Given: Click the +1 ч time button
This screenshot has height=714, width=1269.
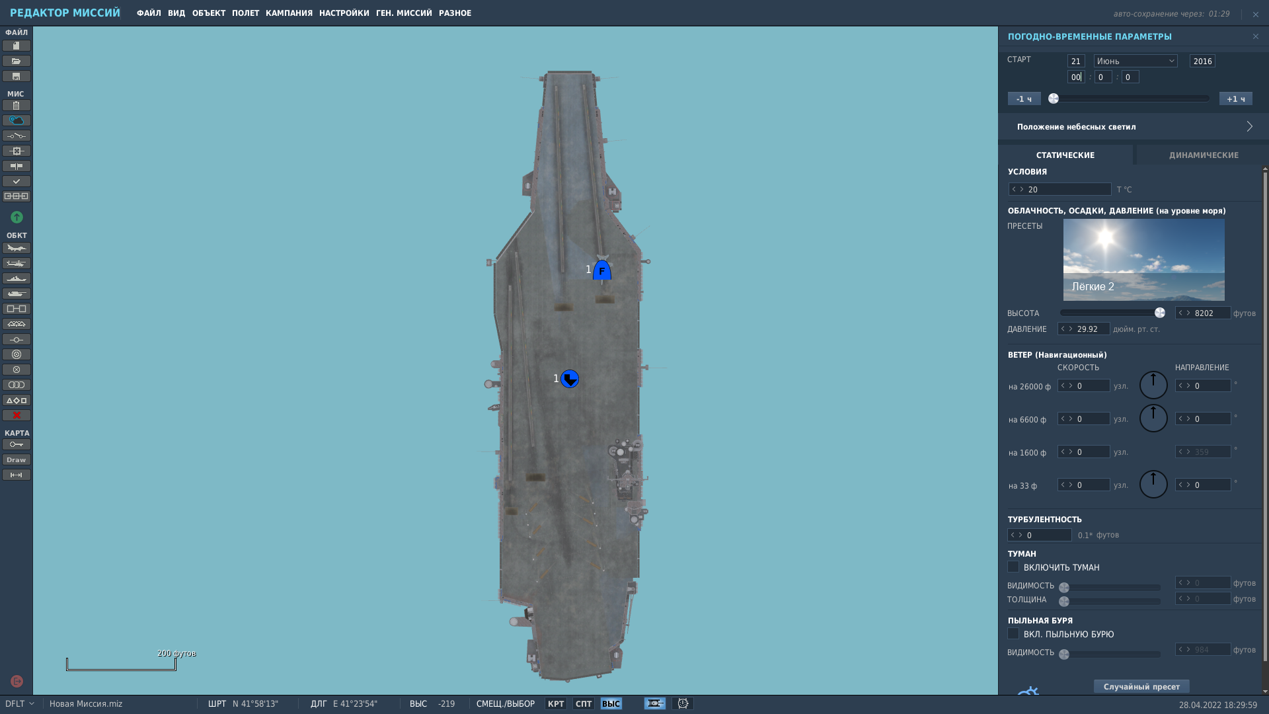Looking at the screenshot, I should click(x=1236, y=99).
